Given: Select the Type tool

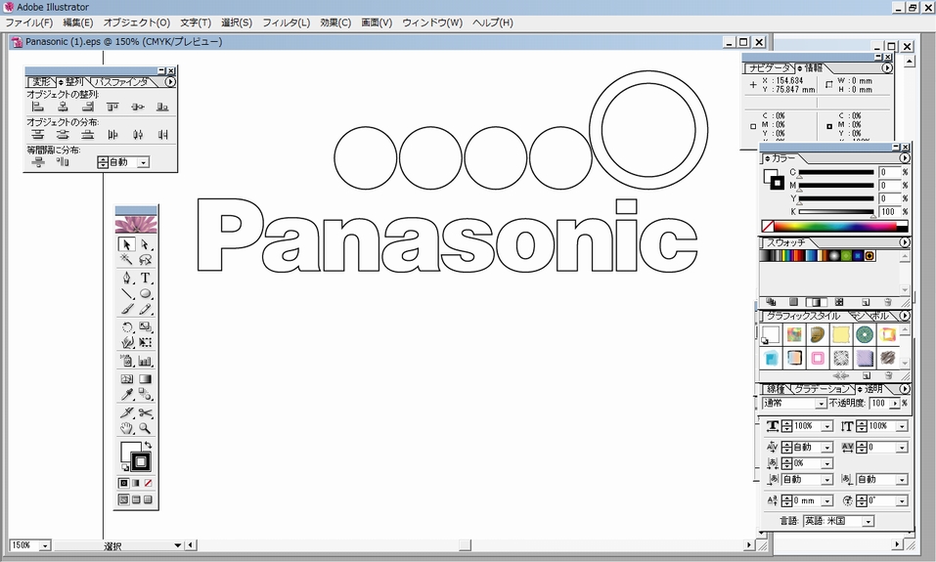Looking at the screenshot, I should [x=145, y=278].
